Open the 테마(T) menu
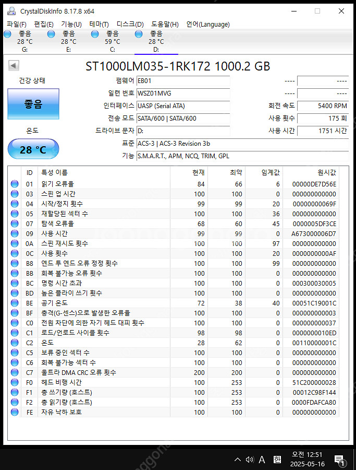The image size is (356, 470). click(99, 24)
